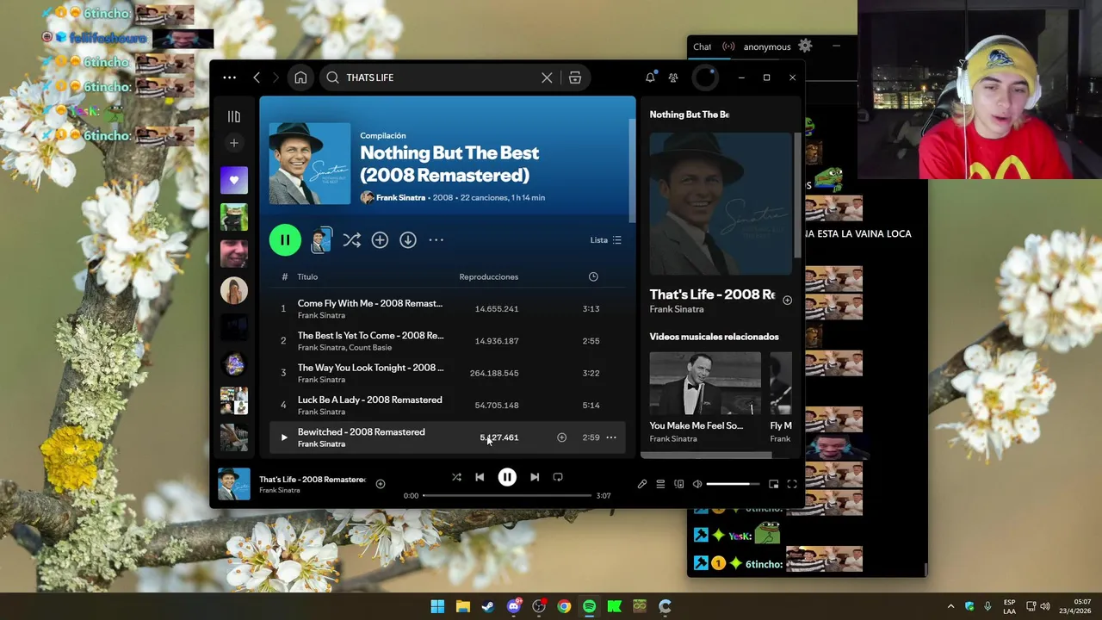Click the album cover in header
1102x620 pixels.
click(310, 164)
